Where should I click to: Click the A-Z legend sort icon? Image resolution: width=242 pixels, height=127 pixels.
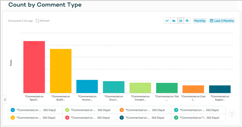pos(231,114)
